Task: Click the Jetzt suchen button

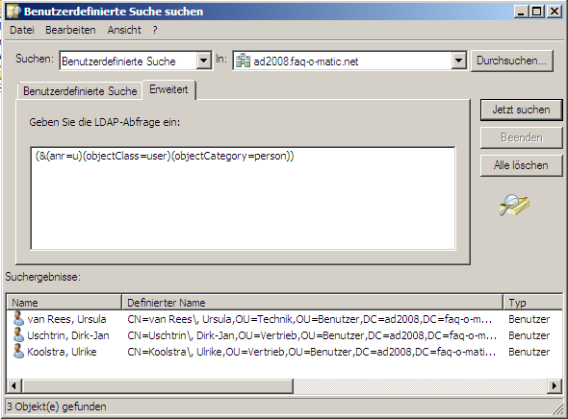Action: click(521, 110)
